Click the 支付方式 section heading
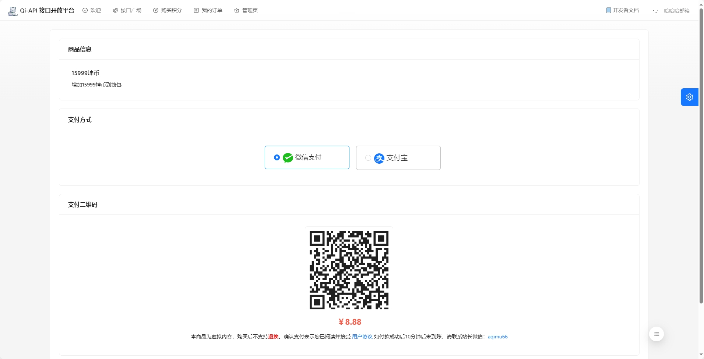The image size is (704, 359). pos(80,120)
